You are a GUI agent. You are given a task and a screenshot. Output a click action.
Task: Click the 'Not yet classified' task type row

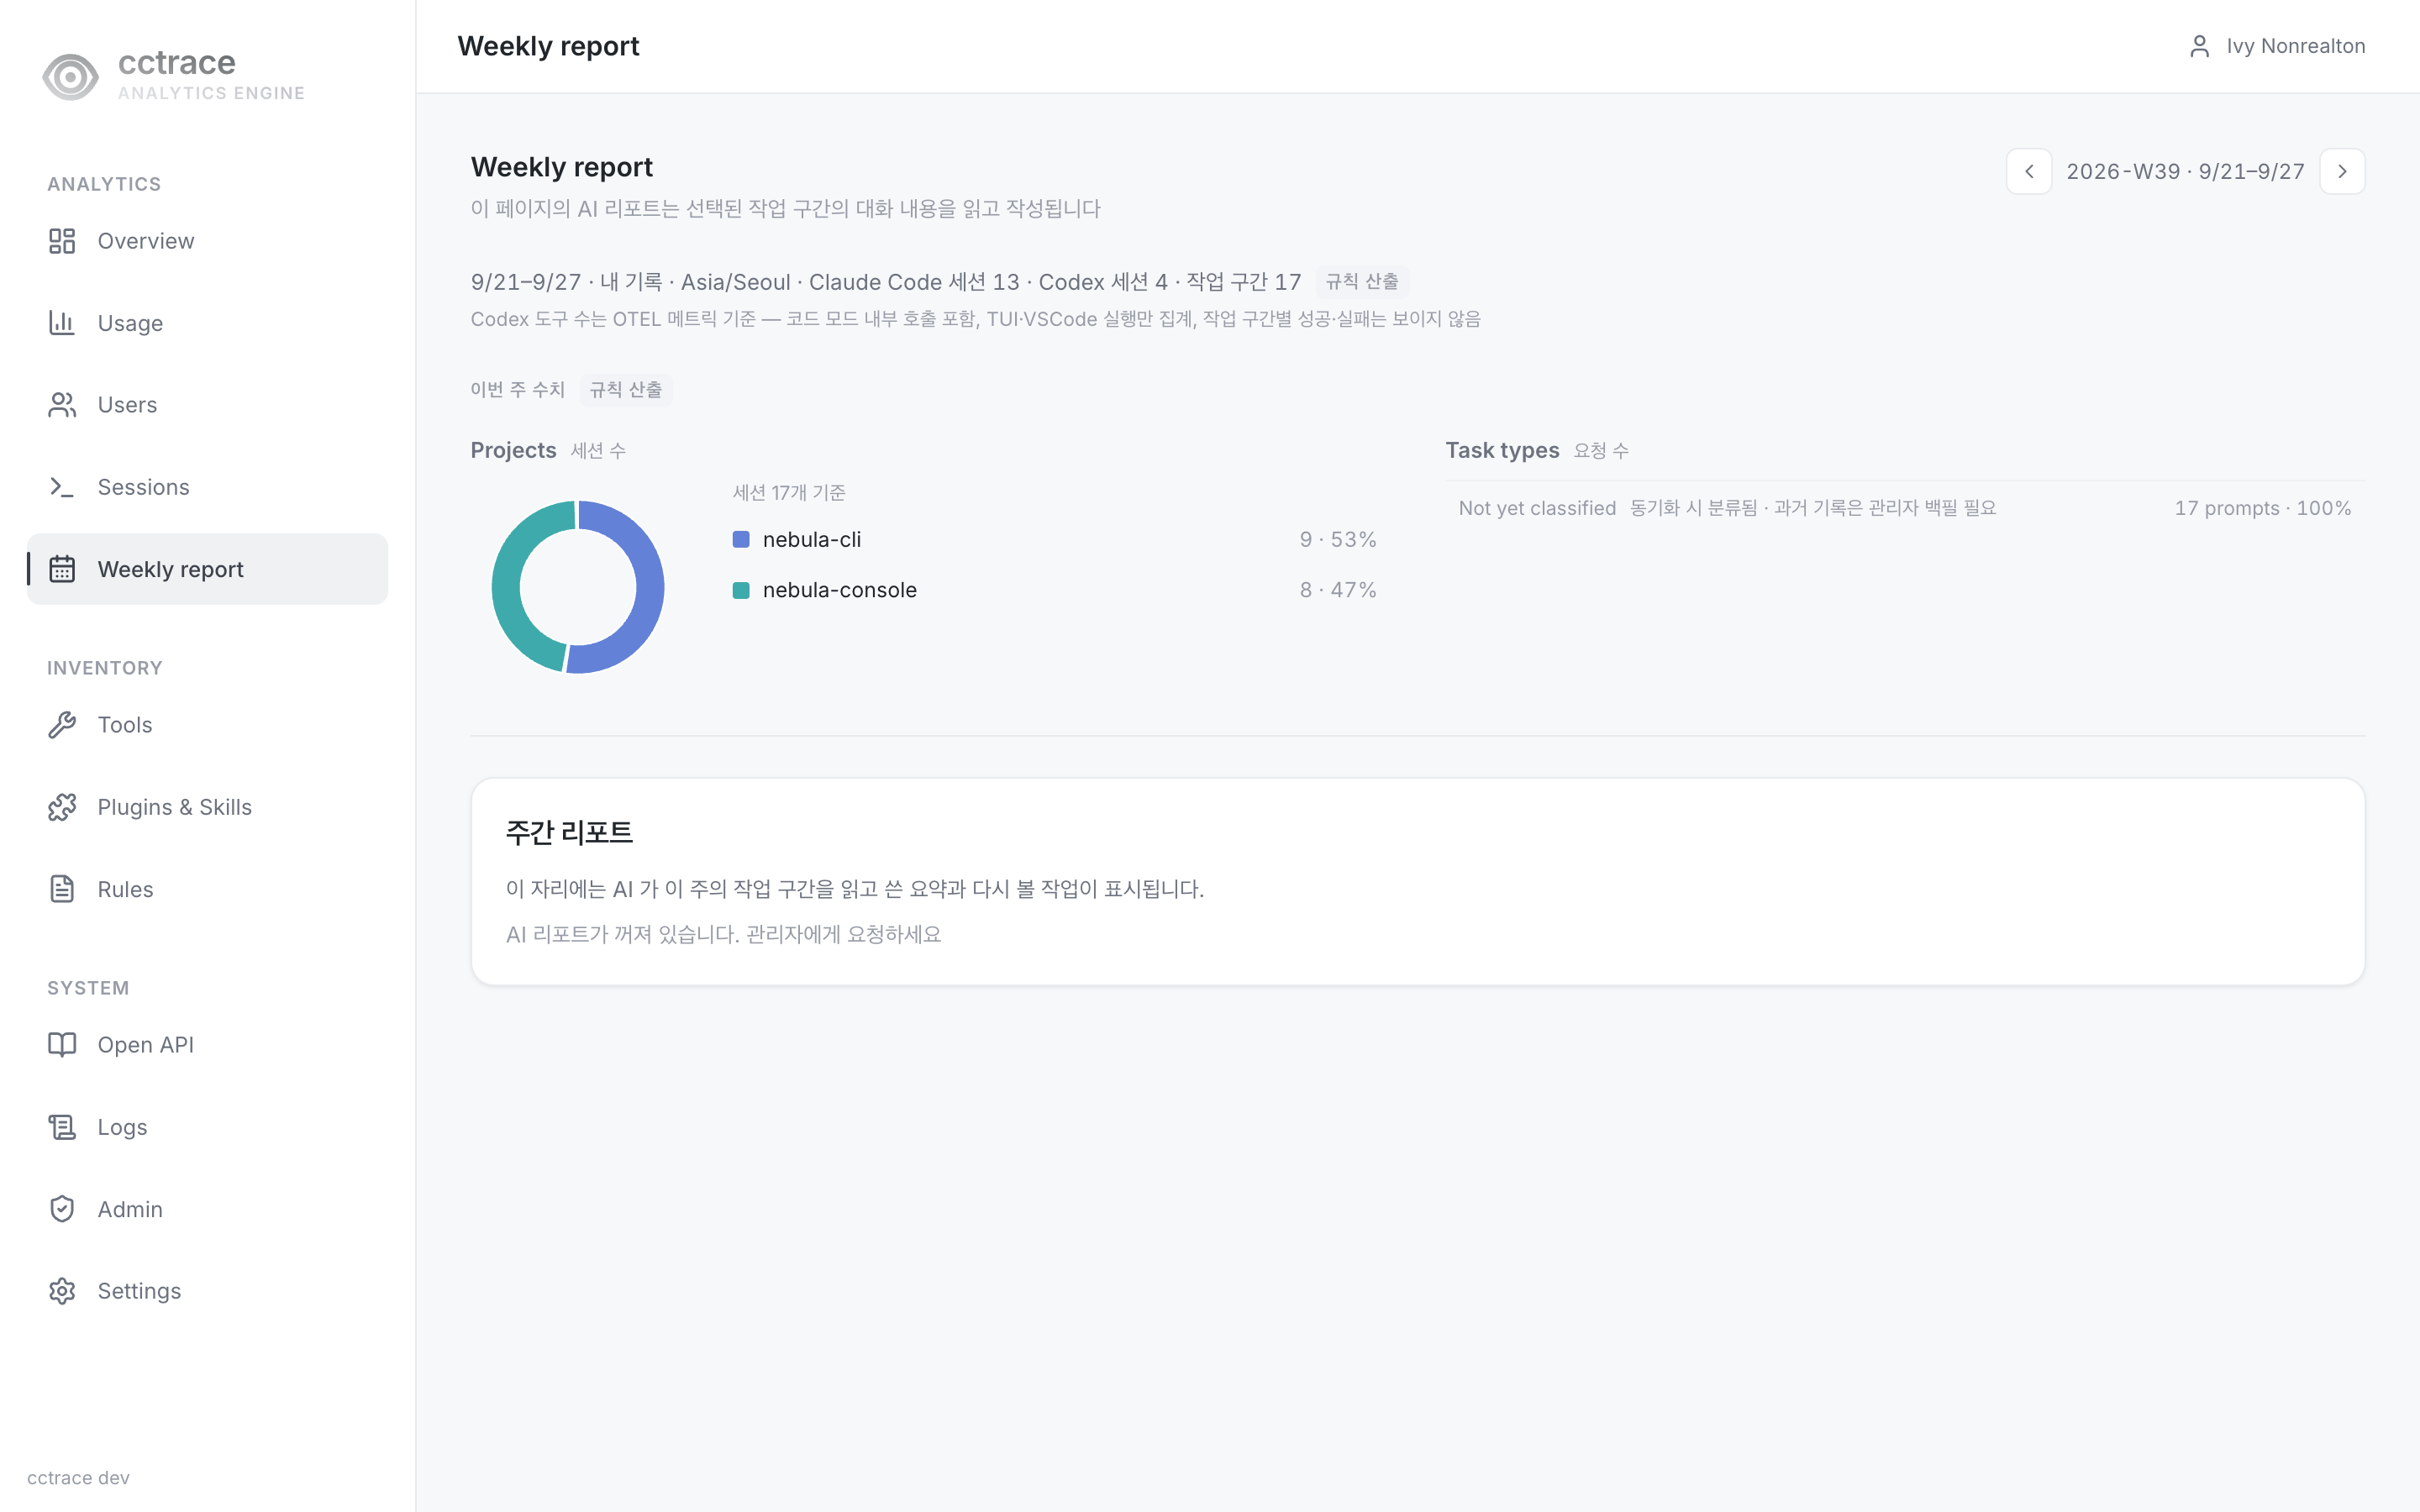click(1905, 508)
